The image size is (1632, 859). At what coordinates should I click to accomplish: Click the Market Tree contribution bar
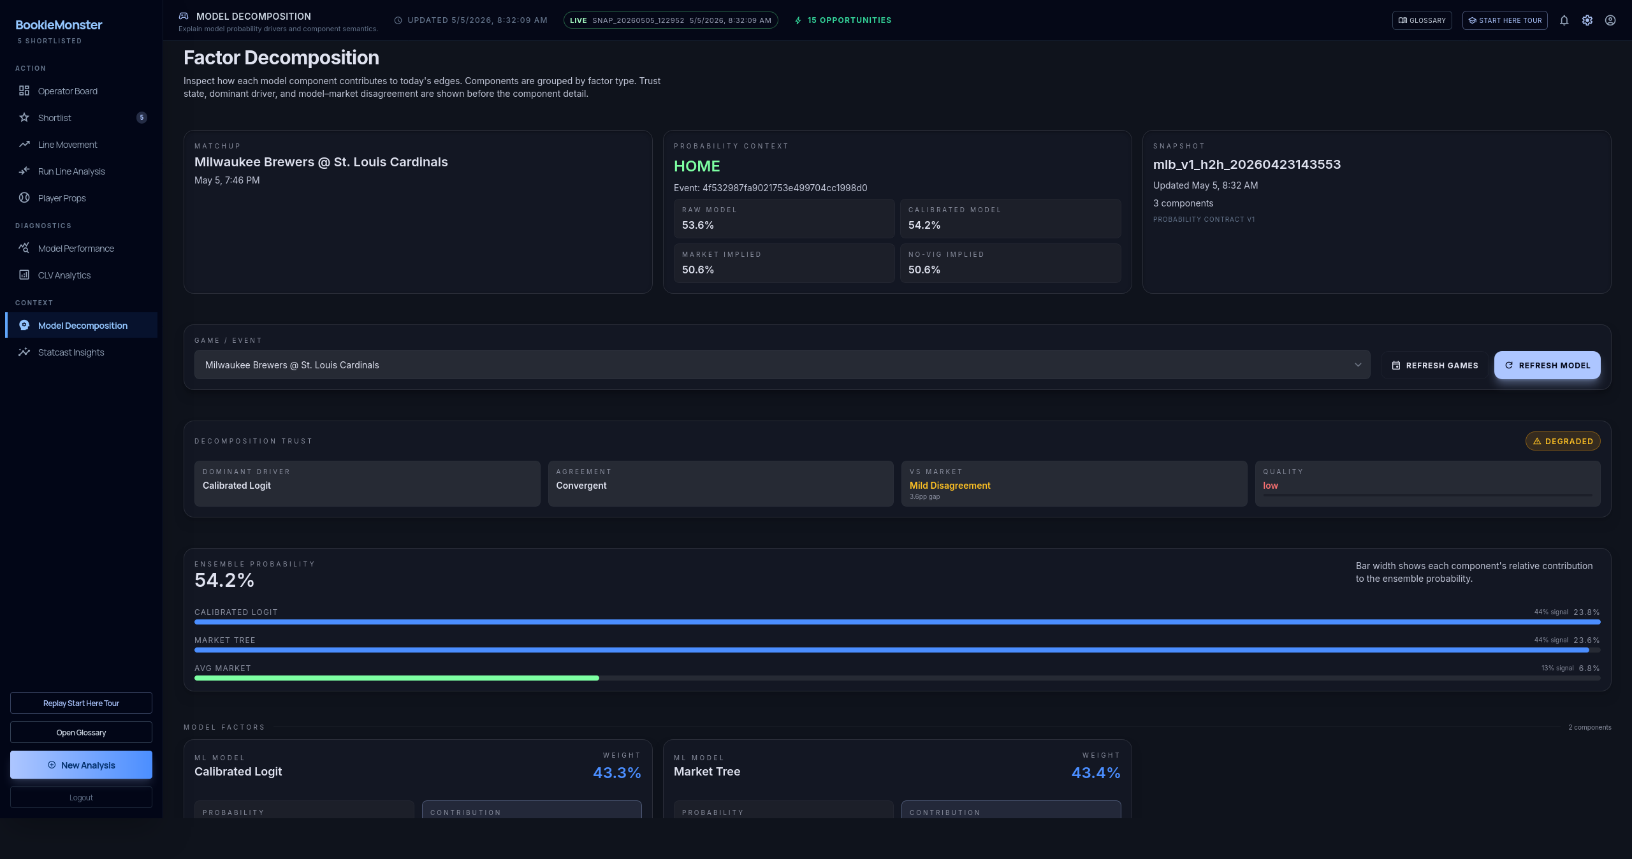click(x=892, y=649)
